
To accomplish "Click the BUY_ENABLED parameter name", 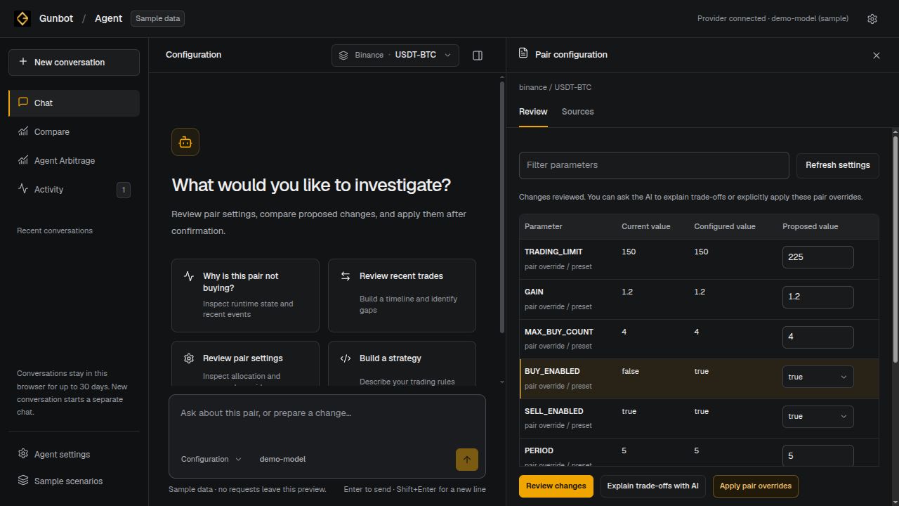I will (x=552, y=371).
